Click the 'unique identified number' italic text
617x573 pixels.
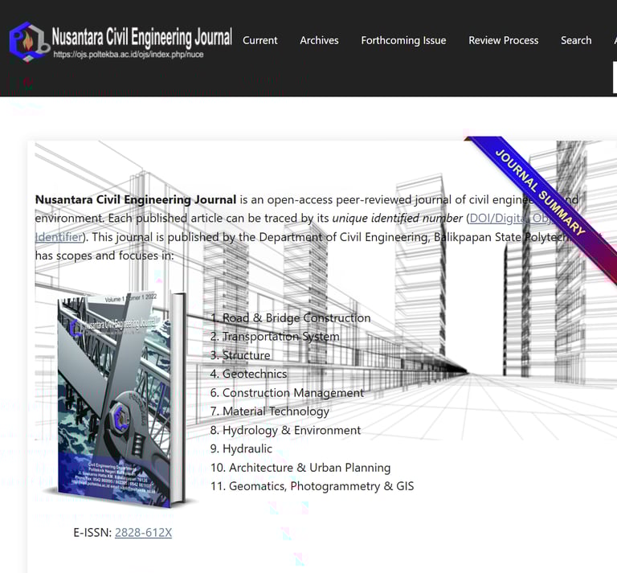[x=398, y=218]
